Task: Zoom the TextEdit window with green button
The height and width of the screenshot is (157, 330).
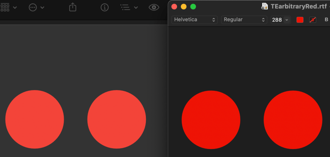Action: [x=193, y=7]
